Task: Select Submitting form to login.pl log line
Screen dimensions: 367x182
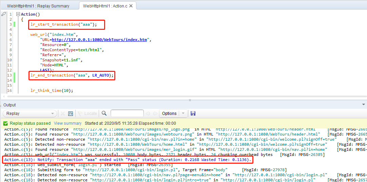Action: click(x=146, y=169)
